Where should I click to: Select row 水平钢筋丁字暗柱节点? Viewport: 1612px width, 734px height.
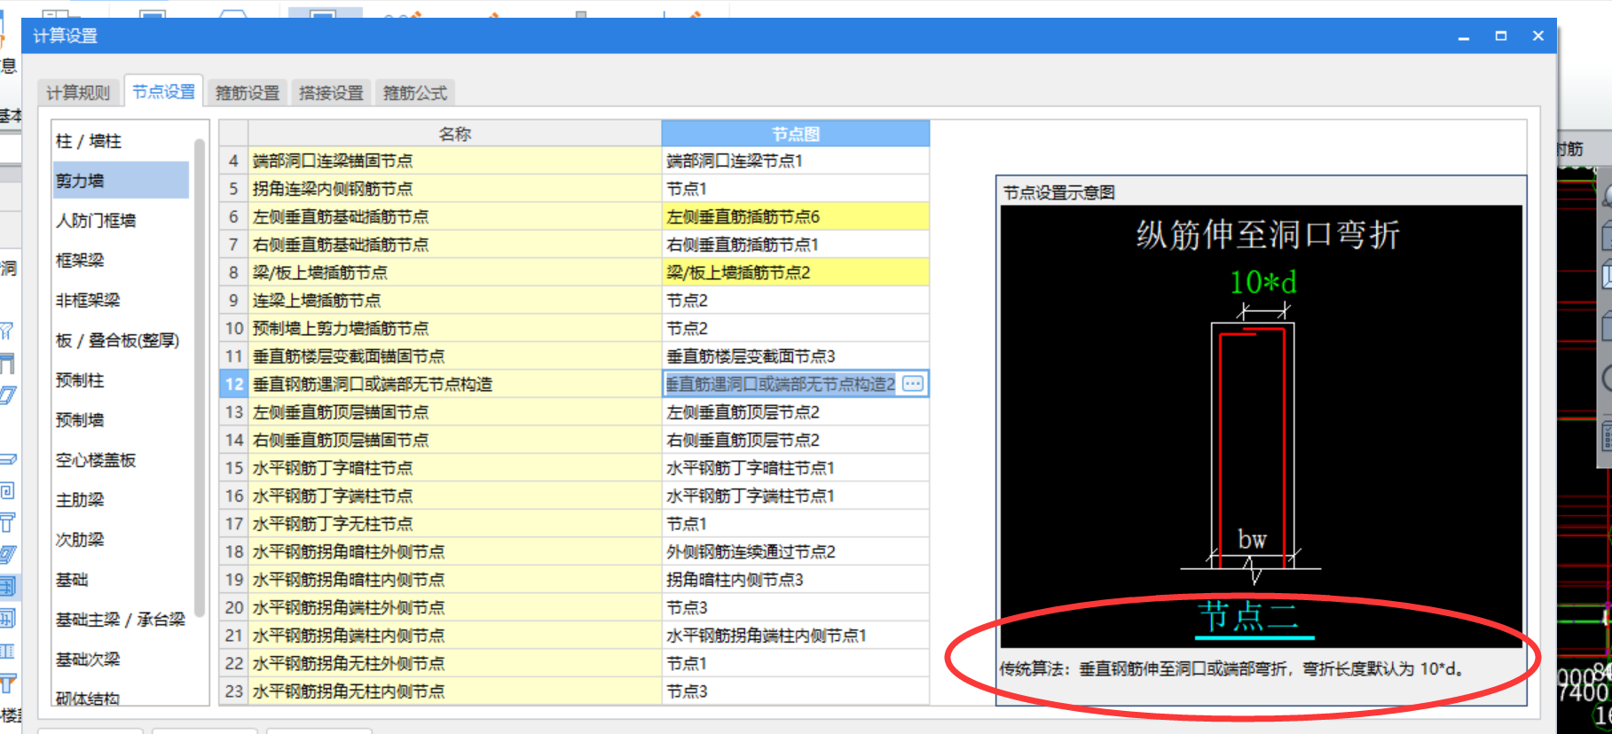point(454,468)
